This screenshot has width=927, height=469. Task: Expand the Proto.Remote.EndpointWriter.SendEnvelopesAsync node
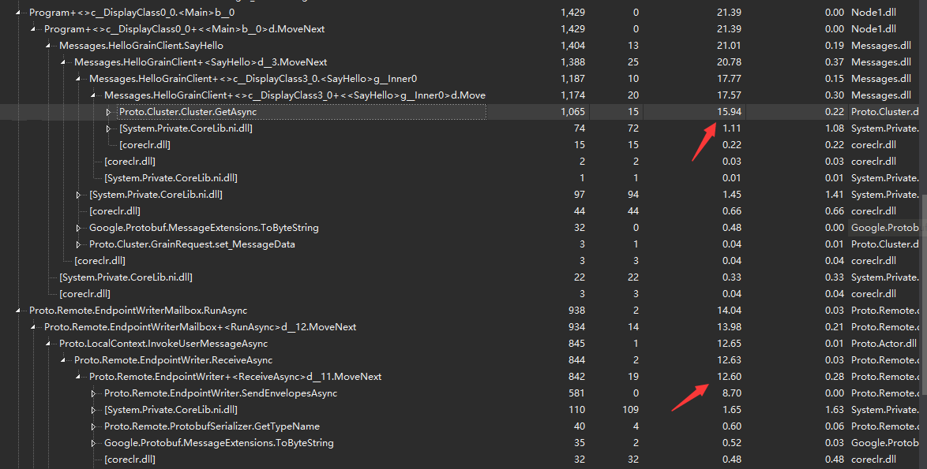pyautogui.click(x=95, y=393)
